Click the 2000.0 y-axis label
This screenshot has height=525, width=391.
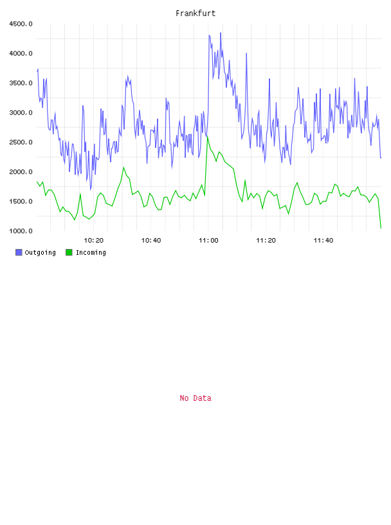pos(21,172)
